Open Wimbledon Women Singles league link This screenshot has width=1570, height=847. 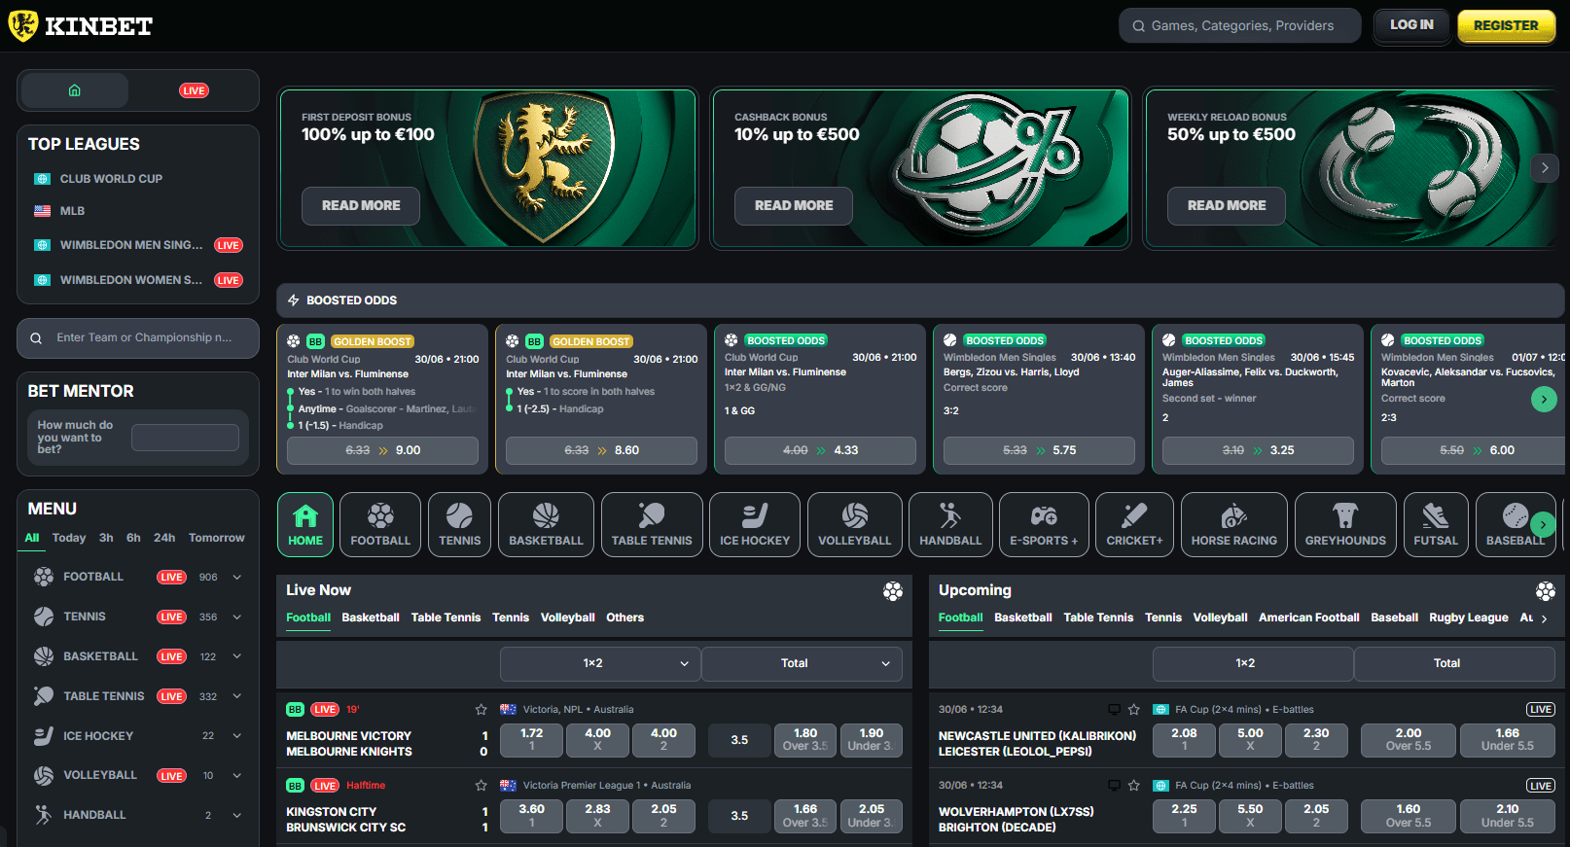(x=131, y=280)
